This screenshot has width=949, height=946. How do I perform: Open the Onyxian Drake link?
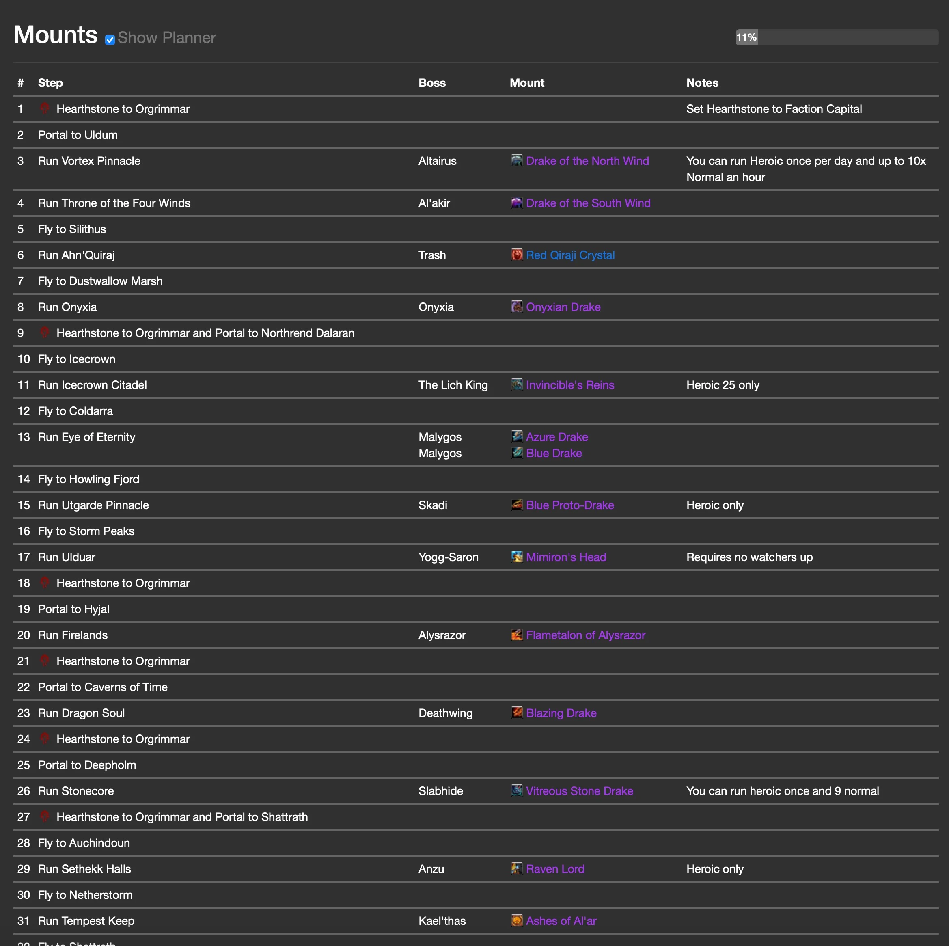(x=563, y=307)
